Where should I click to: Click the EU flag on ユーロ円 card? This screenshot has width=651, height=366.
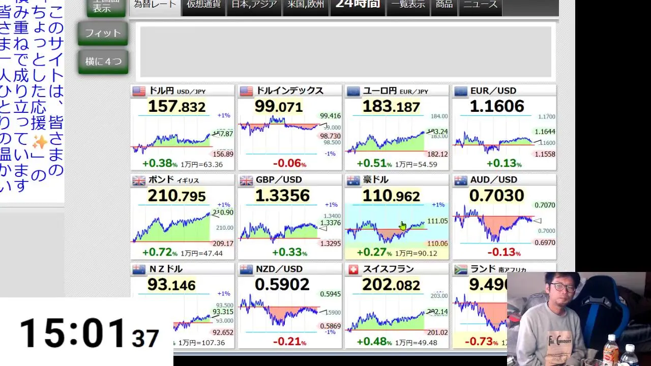353,91
